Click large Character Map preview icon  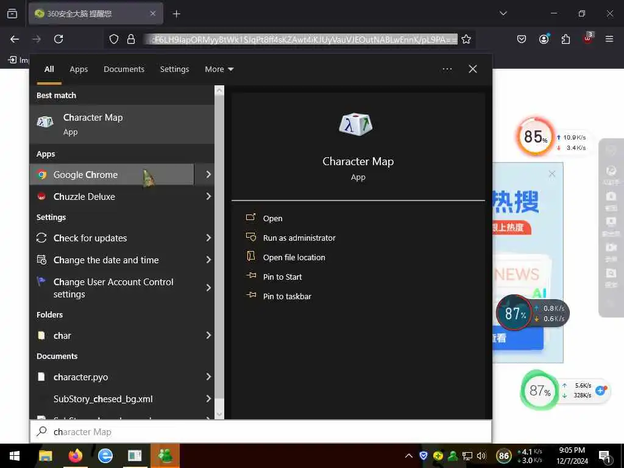coord(355,124)
